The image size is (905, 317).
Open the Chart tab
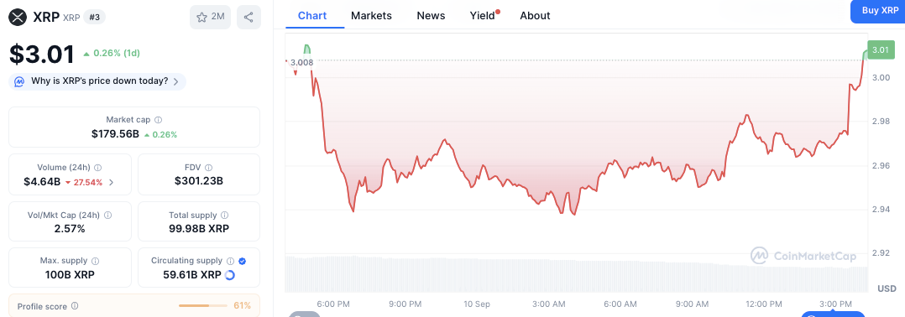pyautogui.click(x=312, y=16)
